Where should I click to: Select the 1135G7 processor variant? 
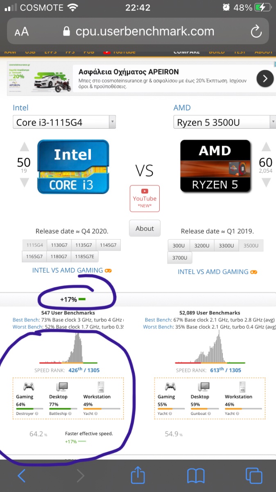click(84, 245)
